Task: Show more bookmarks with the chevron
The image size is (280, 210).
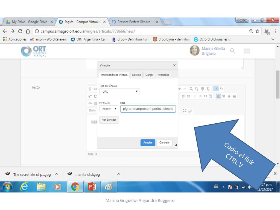Action: 273,39
